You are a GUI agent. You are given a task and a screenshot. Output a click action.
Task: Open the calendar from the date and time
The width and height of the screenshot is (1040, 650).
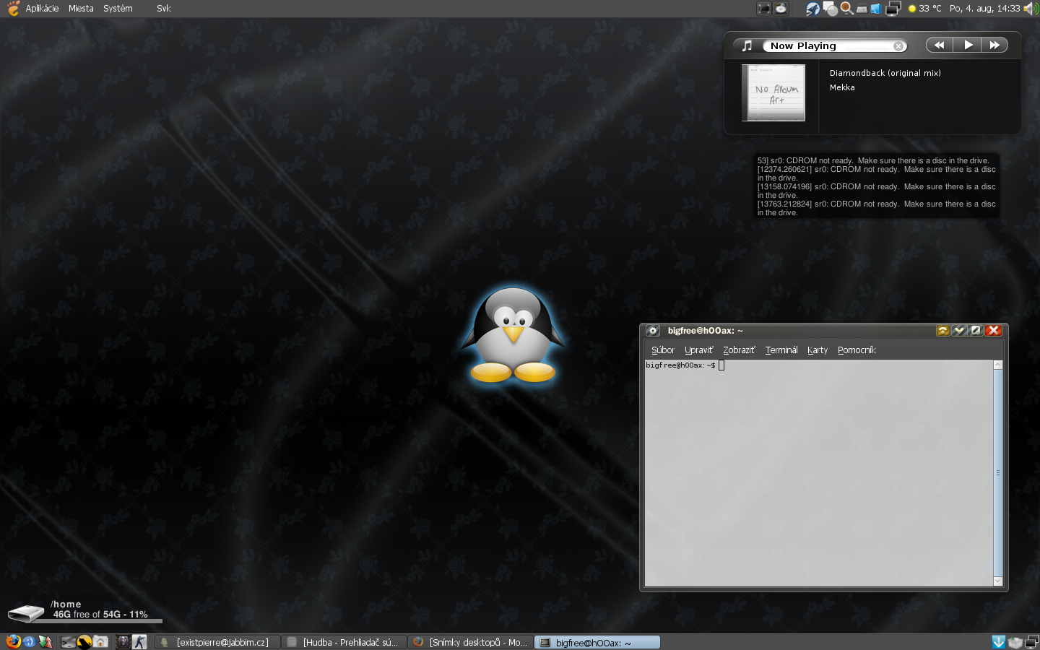[x=984, y=9]
